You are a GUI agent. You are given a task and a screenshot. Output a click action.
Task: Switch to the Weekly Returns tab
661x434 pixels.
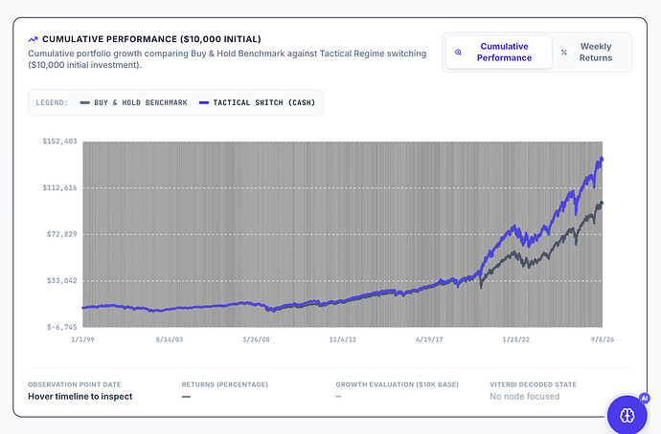coord(592,53)
